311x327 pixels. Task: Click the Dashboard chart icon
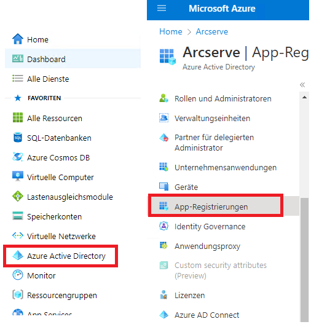click(18, 58)
